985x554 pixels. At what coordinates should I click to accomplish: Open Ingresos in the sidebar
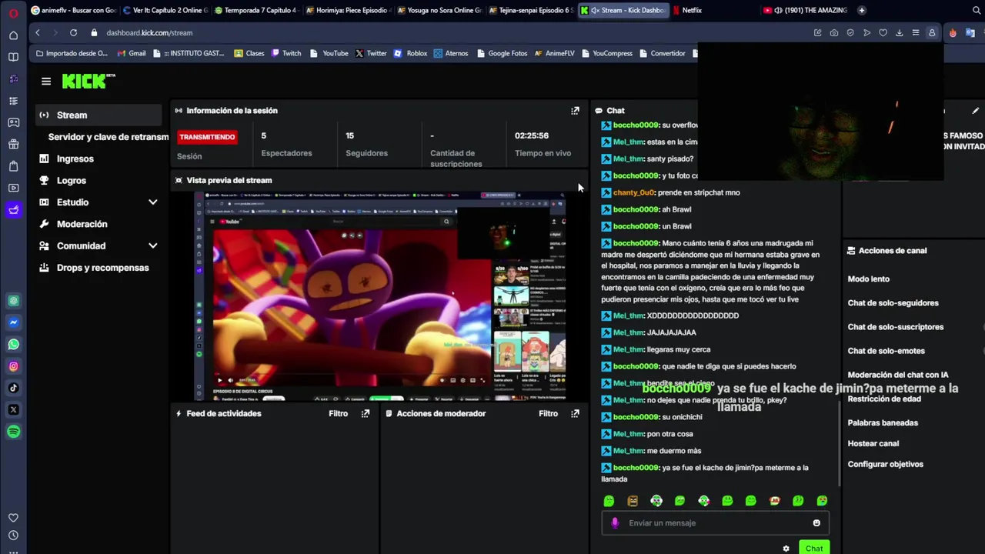(x=75, y=159)
